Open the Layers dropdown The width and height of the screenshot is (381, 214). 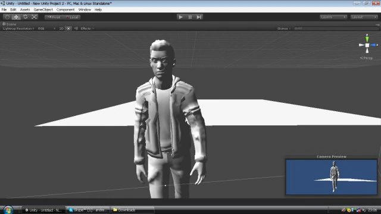tap(333, 17)
